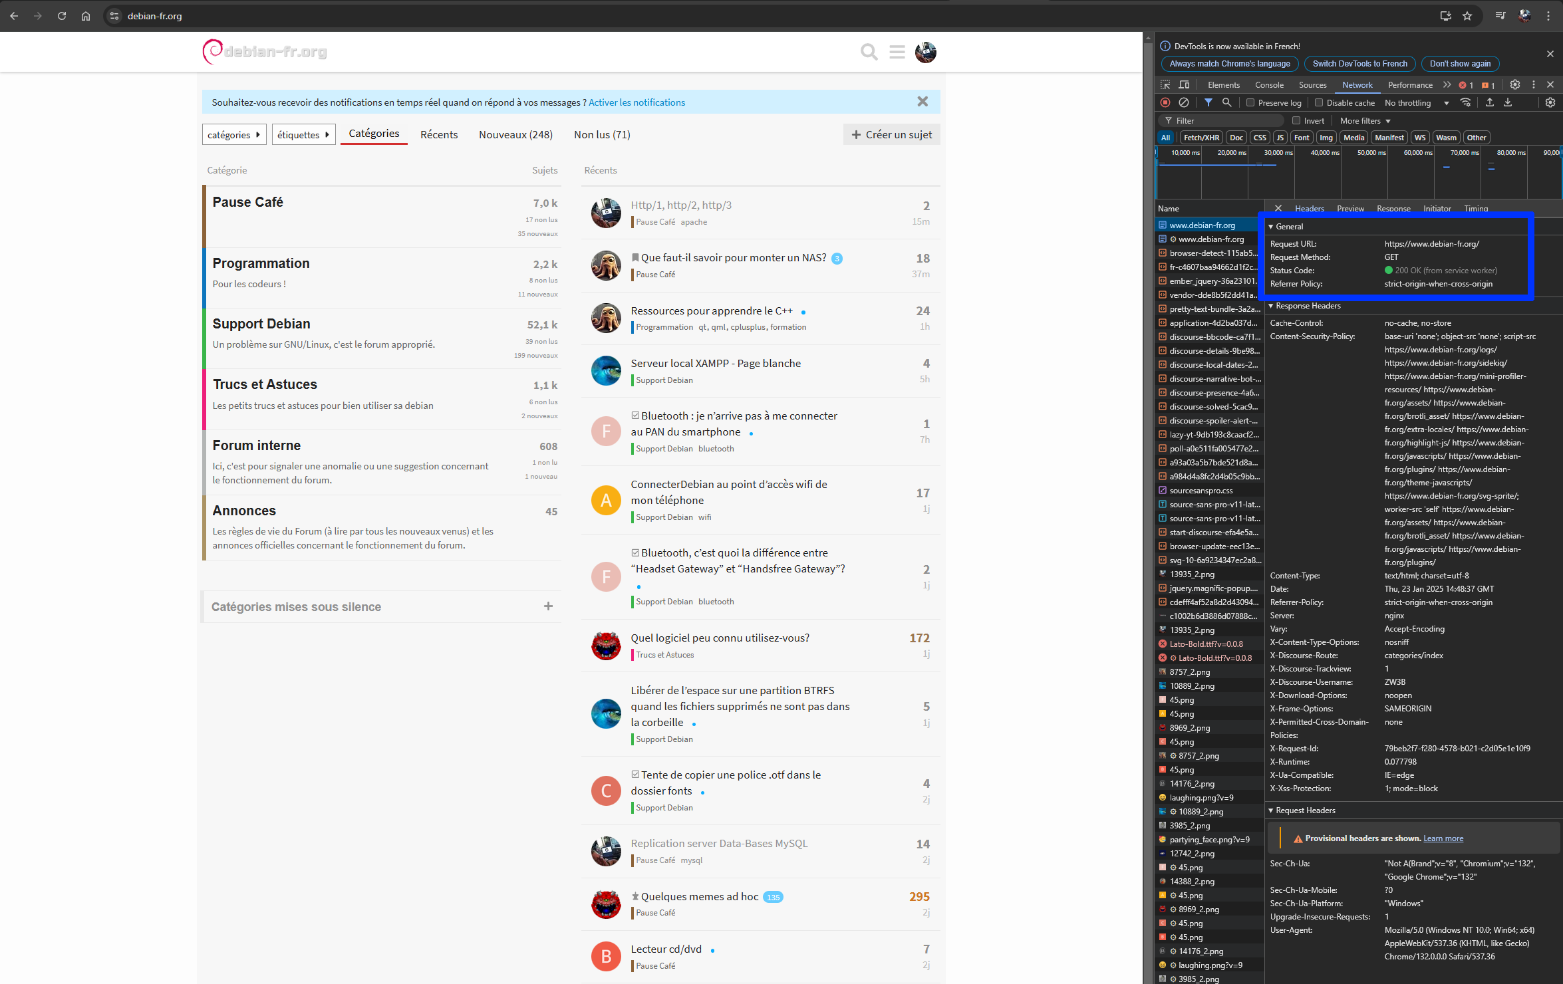
Task: Enable the Preserve log checkbox
Action: coord(1250,102)
